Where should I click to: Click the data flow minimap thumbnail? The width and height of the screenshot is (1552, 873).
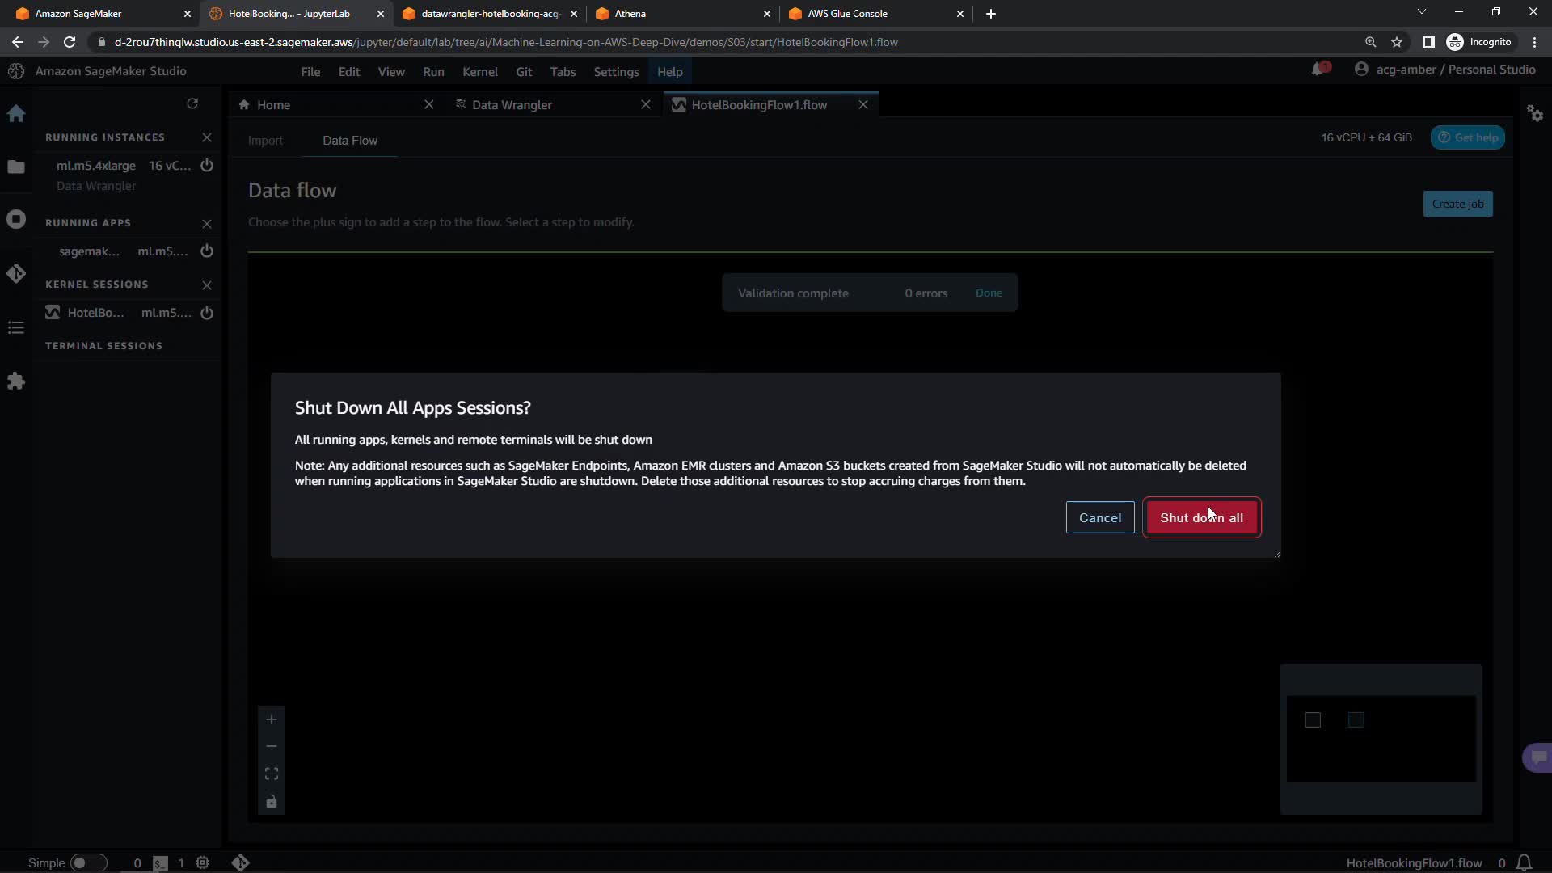click(1381, 738)
